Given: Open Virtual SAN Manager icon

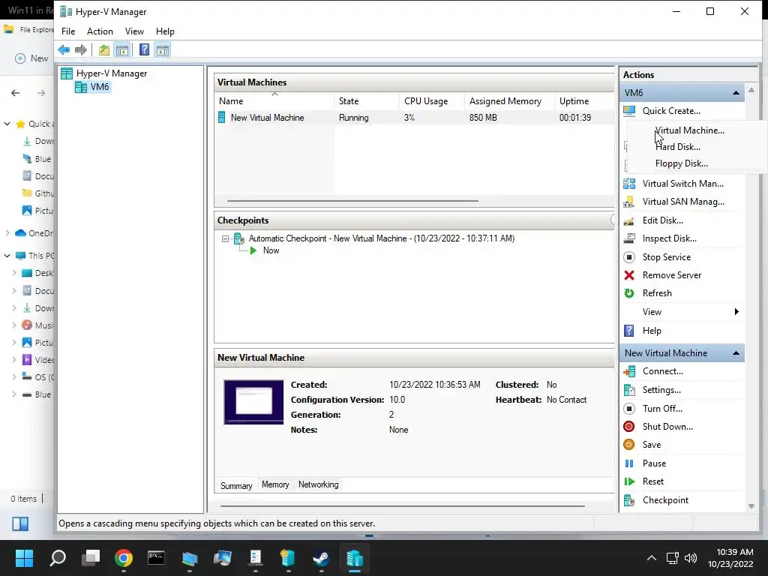Looking at the screenshot, I should click(x=629, y=202).
